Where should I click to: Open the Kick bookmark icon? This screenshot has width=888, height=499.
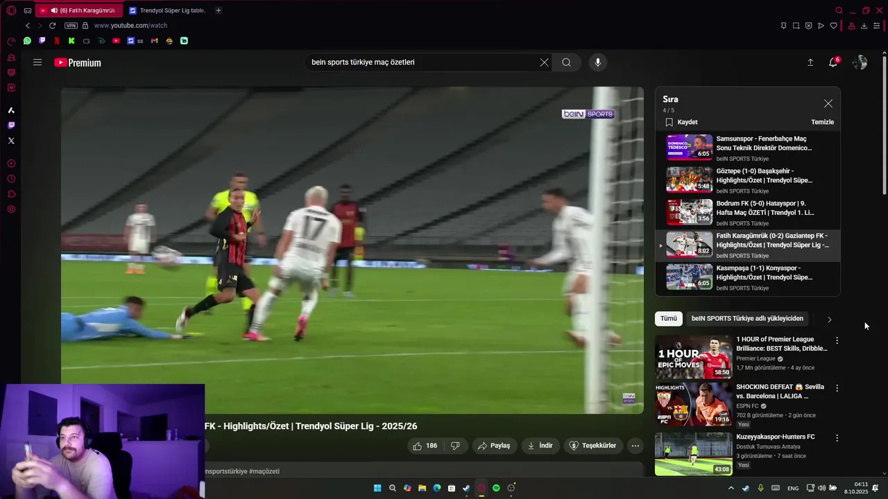click(71, 41)
